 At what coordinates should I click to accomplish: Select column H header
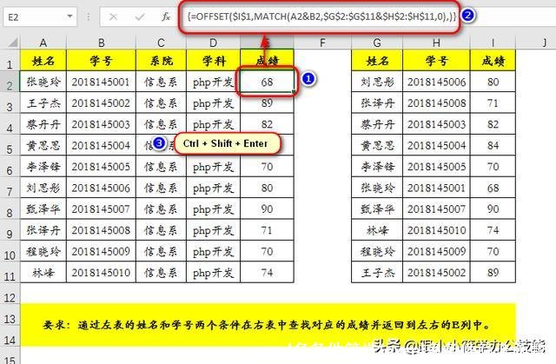[436, 43]
